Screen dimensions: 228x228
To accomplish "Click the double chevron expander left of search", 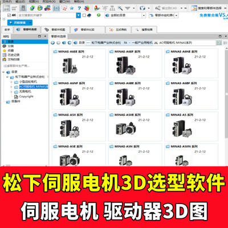I will (4, 19).
